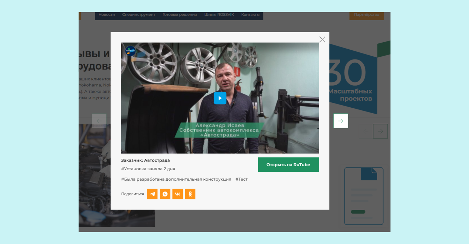The height and width of the screenshot is (244, 469).
Task: Go to next review with green arrow
Action: 341,121
